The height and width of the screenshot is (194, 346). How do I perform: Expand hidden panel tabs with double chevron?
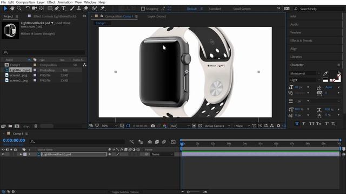tap(84, 16)
